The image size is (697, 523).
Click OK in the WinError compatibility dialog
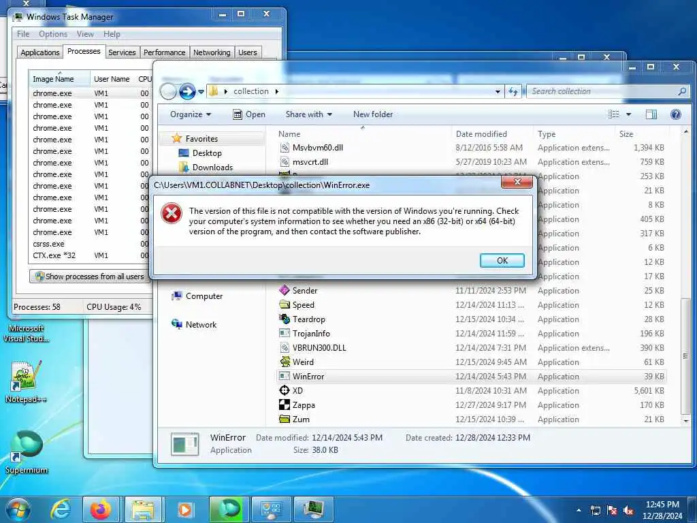[502, 261]
